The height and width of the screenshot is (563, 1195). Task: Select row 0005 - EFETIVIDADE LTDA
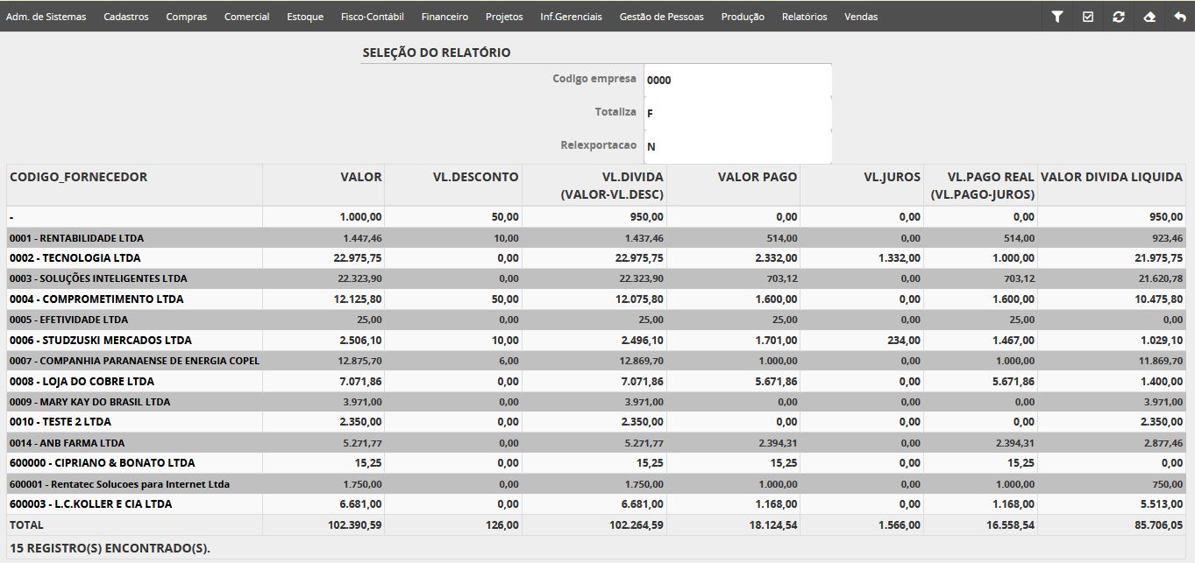pos(596,320)
